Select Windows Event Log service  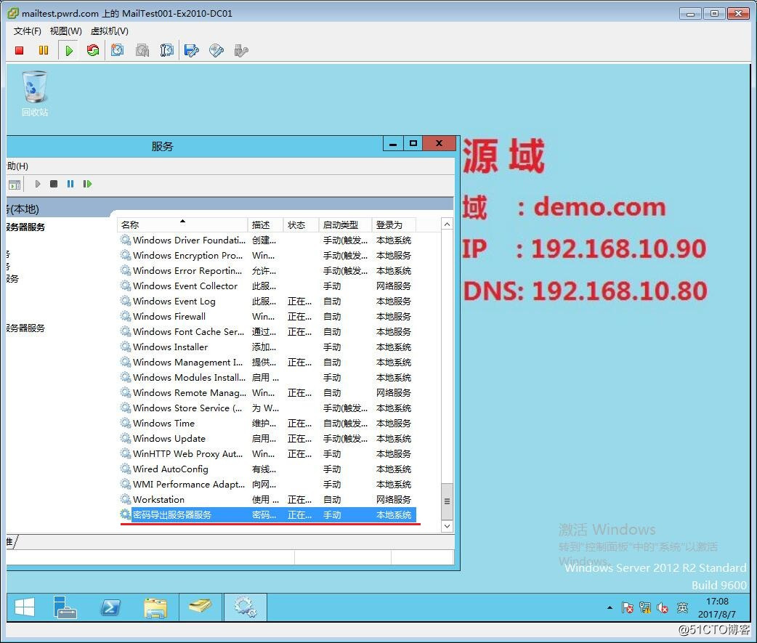(267, 302)
